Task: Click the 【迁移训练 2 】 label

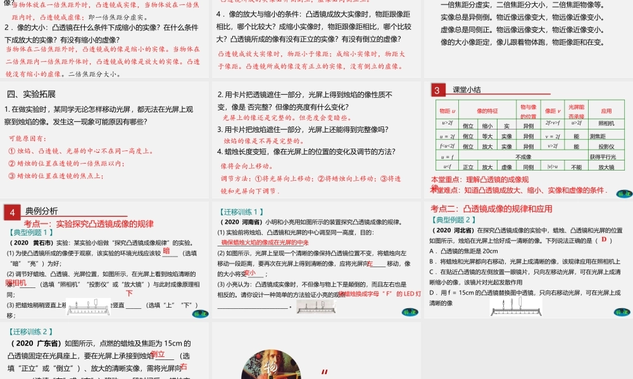Action: click(x=30, y=332)
